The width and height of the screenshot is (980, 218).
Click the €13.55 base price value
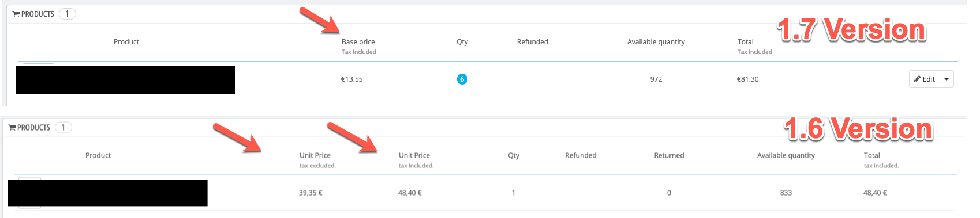pyautogui.click(x=352, y=79)
